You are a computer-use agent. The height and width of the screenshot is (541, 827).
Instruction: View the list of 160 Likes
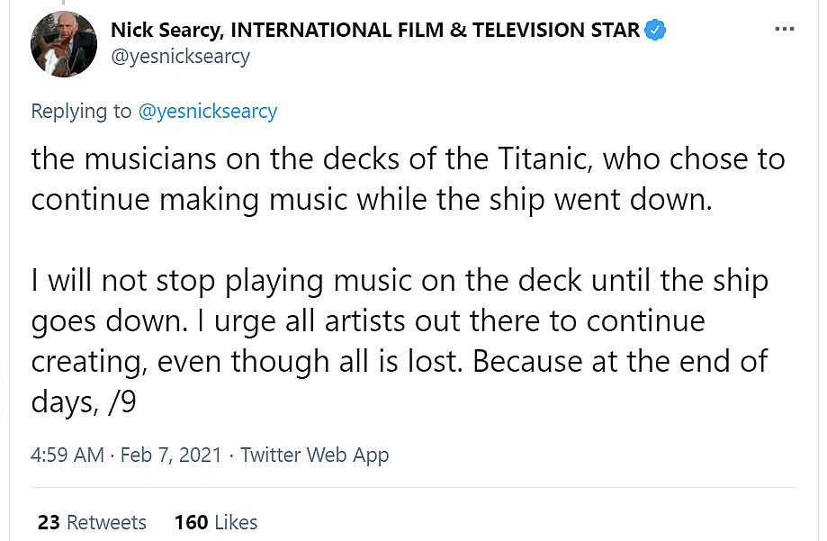pos(216,522)
